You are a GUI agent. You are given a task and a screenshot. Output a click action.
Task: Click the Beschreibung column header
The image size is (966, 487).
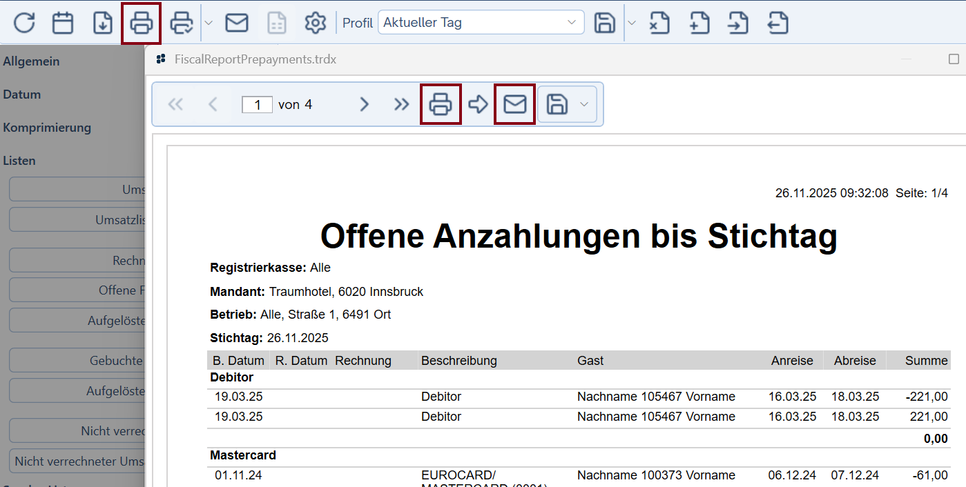[x=459, y=361]
